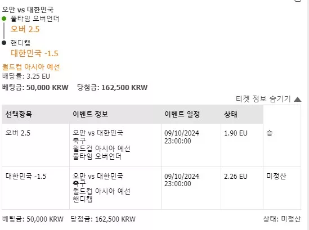
Task: Click the '티켓 정보 숨기기' link
Action: pos(263,99)
